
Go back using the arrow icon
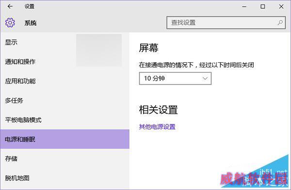(x=10, y=6)
